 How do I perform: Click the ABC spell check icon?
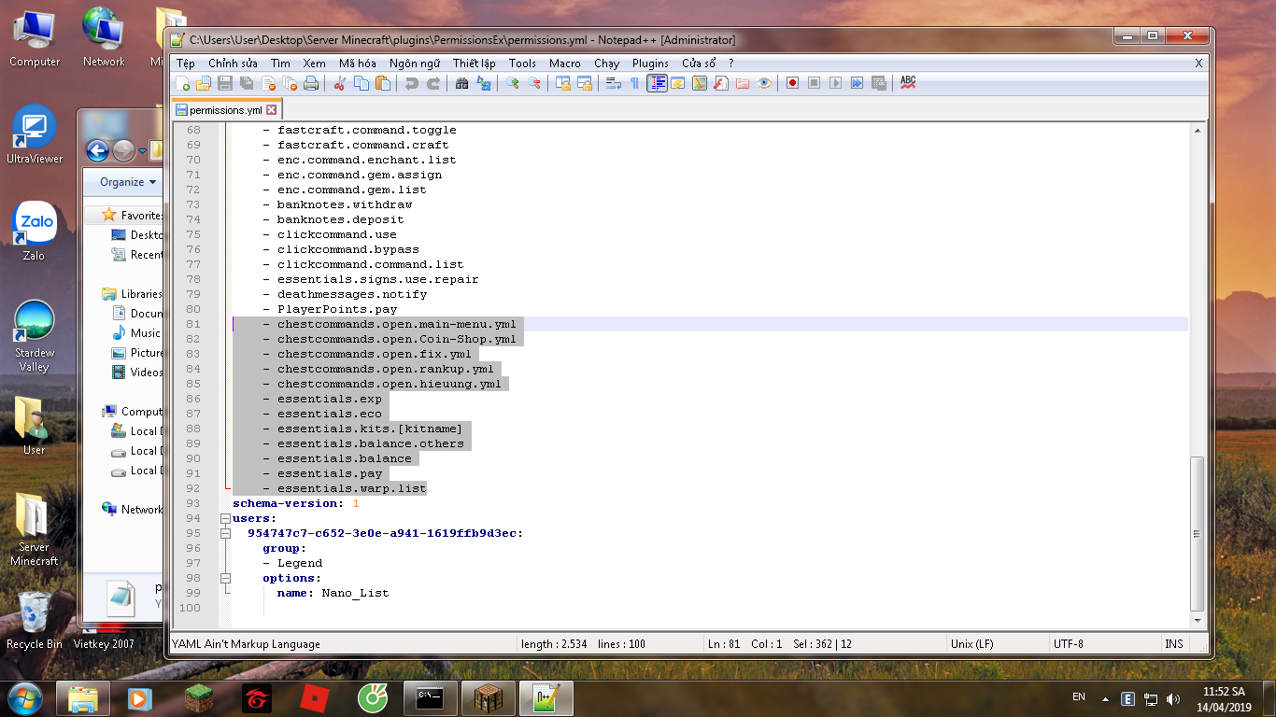(907, 83)
